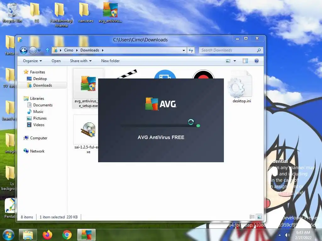Open recent pages dropdown beside Forward arrow

click(x=39, y=50)
